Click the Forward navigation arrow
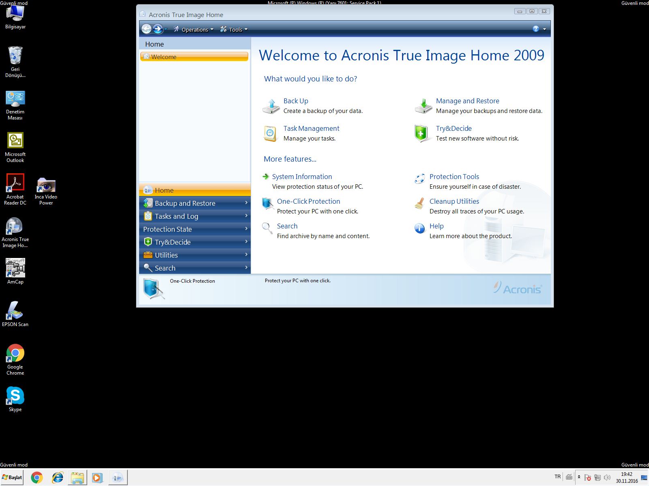649x486 pixels. click(157, 29)
